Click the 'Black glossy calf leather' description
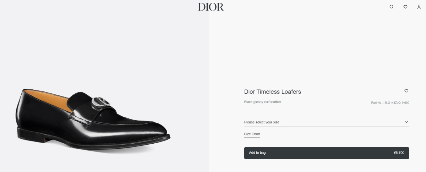Screen dimensions: 426x172 [262, 102]
